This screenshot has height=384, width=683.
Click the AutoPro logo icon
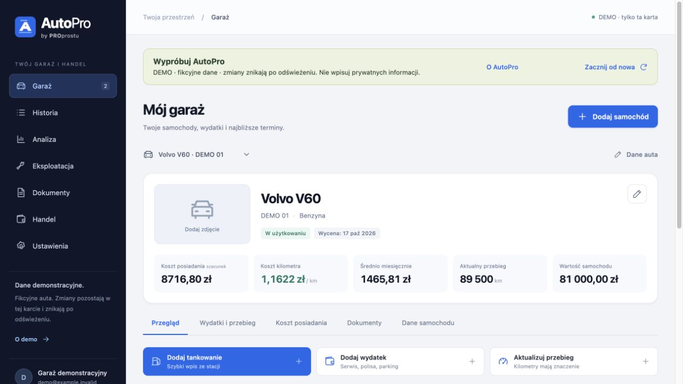(x=25, y=27)
